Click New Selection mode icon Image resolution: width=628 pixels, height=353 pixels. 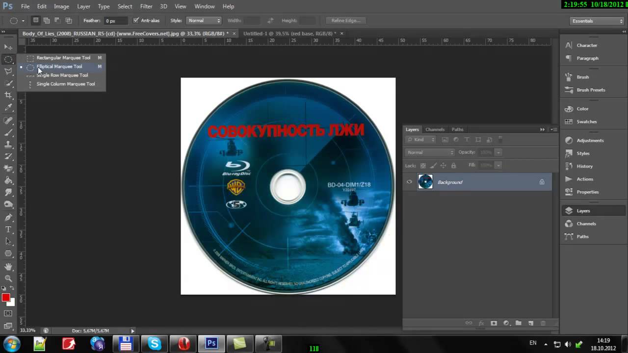[x=35, y=21]
